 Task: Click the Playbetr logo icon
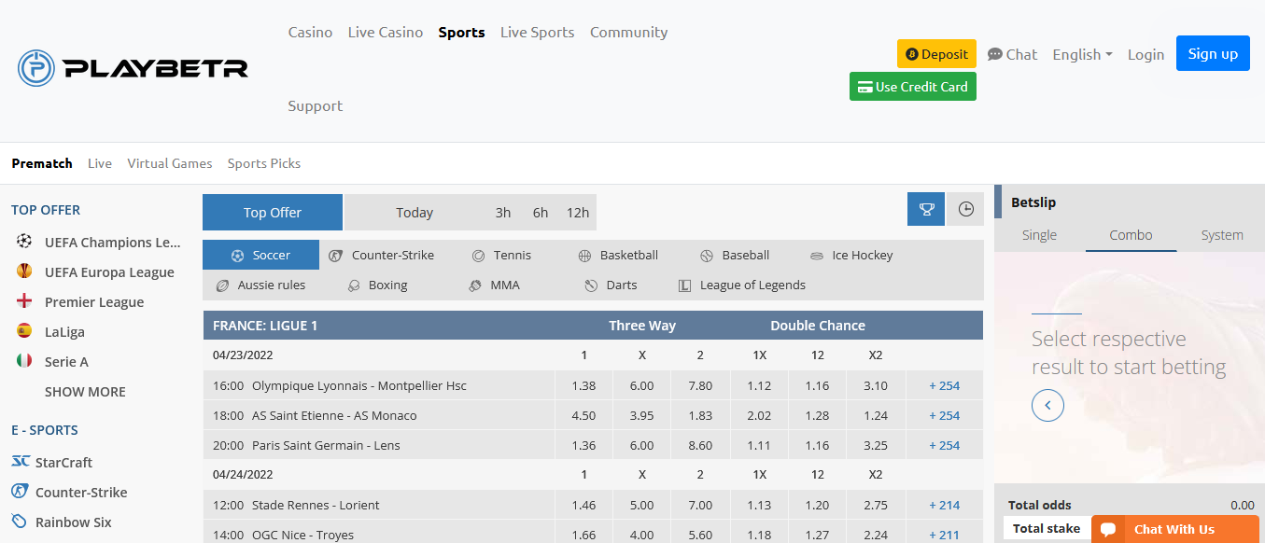click(36, 68)
